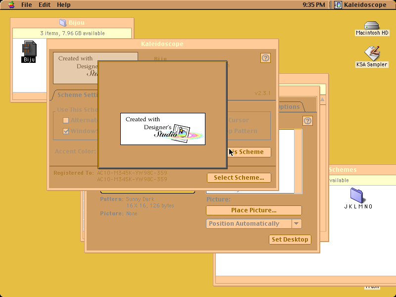Uncheck the checked Window checkbox
This screenshot has height=297, width=396.
[x=66, y=131]
